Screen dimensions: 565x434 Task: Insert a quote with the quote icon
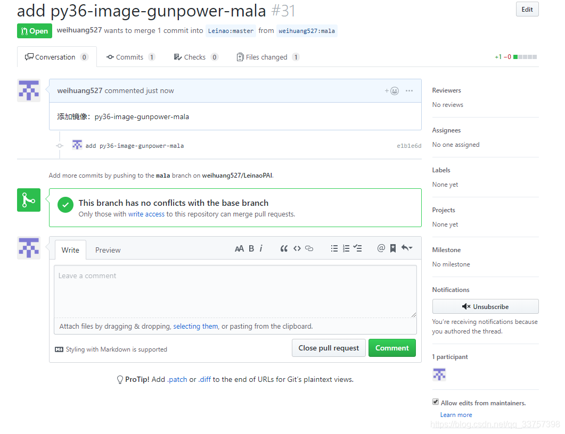click(284, 249)
